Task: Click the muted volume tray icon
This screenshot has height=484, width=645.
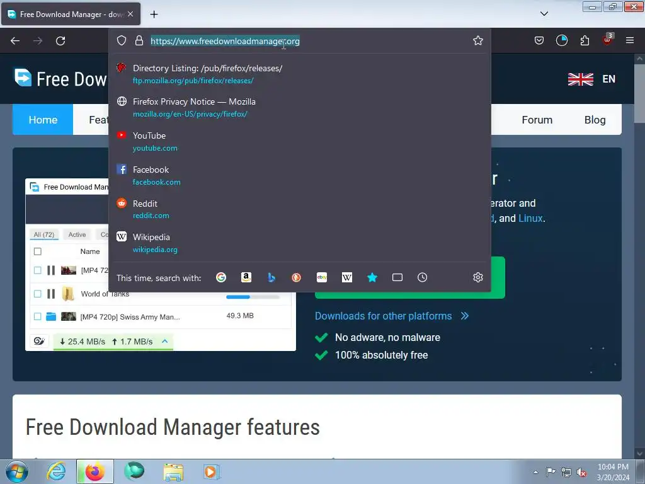Action: click(581, 472)
